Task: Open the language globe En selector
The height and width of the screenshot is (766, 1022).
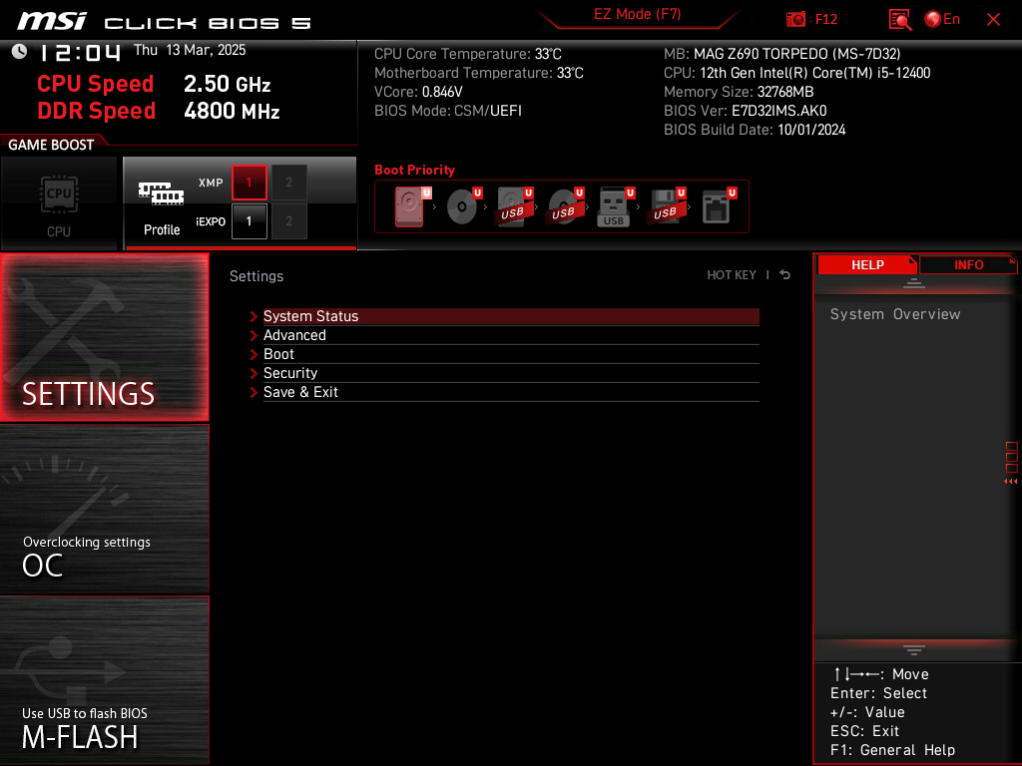Action: [x=942, y=19]
